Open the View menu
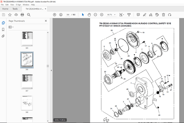The image size is (184, 123). coord(12,5)
